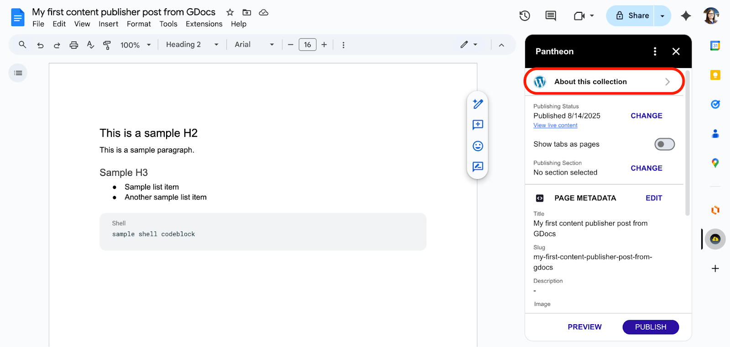Image resolution: width=730 pixels, height=347 pixels.
Task: Open the Extensions menu
Action: [204, 24]
